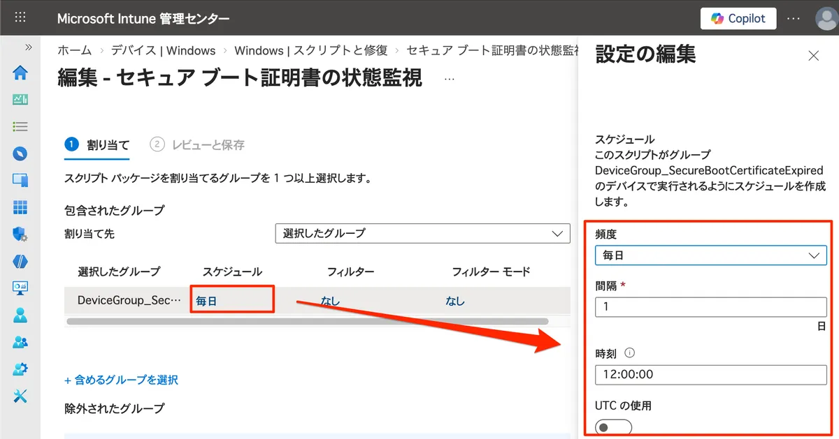This screenshot has height=439, width=839.
Task: Toggle the UTC の使用 switch
Action: [613, 427]
